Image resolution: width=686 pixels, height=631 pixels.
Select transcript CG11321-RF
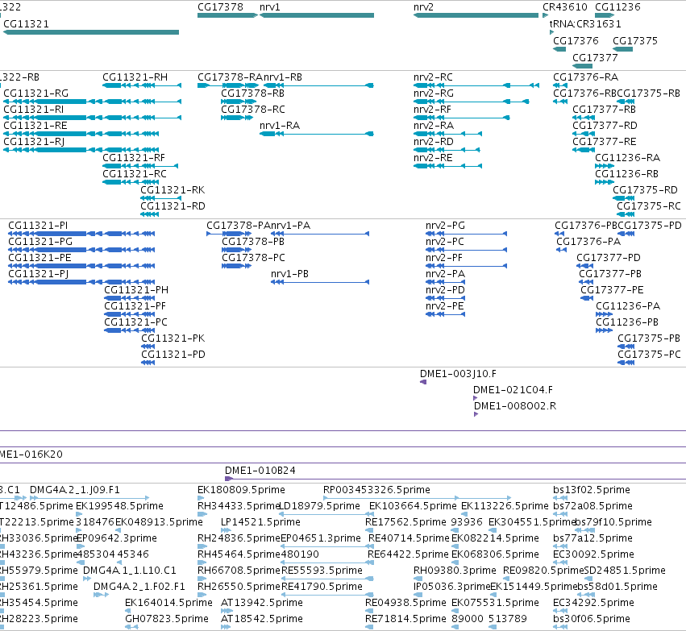[134, 158]
